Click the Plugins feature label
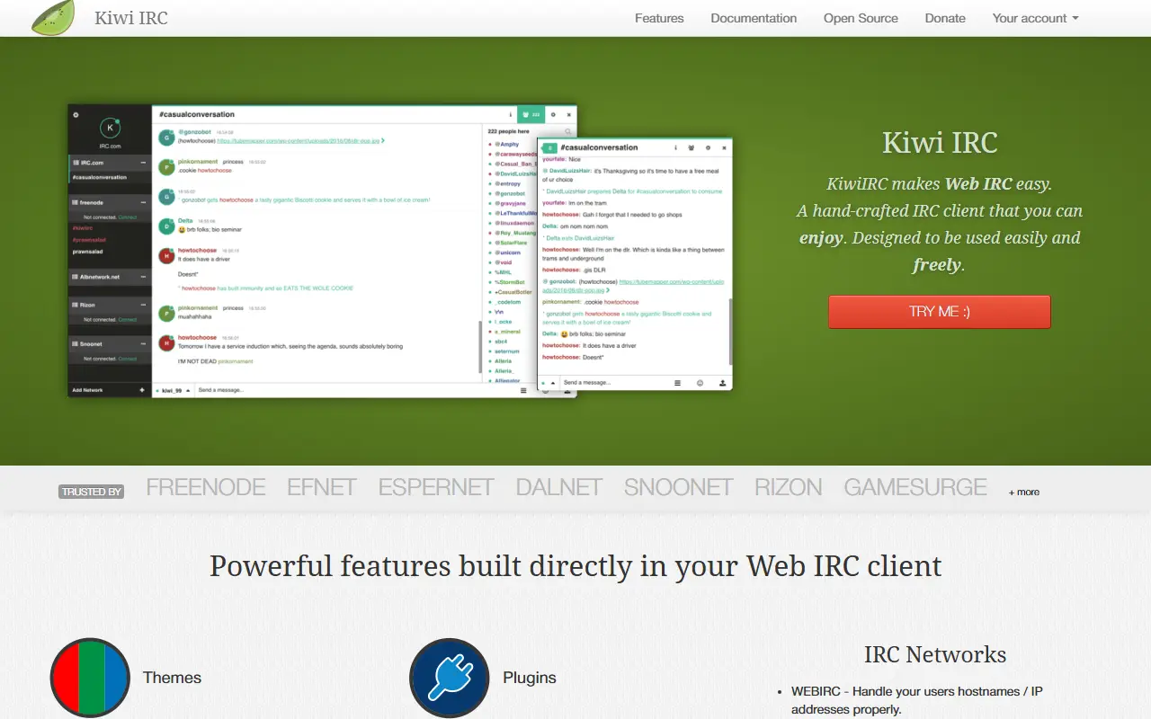Image resolution: width=1151 pixels, height=719 pixels. coord(530,678)
